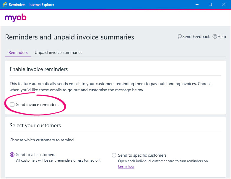231x179 pixels.
Task: Click the Send to all customers label
Action: tap(36, 155)
